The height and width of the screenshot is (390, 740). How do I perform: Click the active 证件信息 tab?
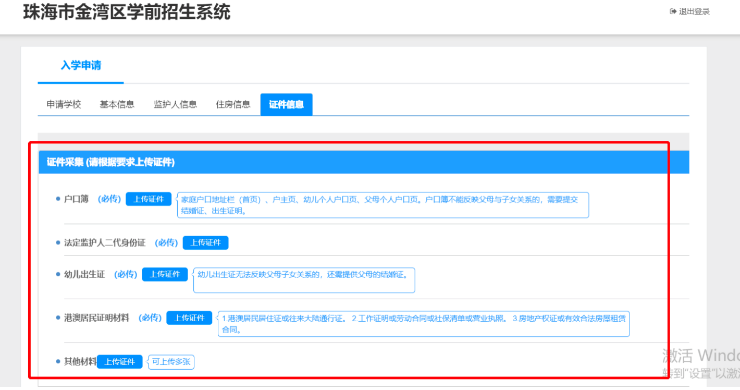pos(286,104)
